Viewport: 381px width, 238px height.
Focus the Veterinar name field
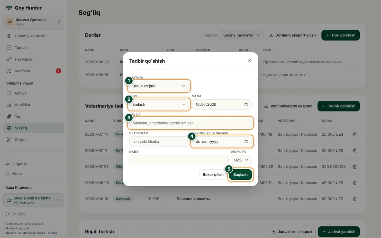pos(159,141)
